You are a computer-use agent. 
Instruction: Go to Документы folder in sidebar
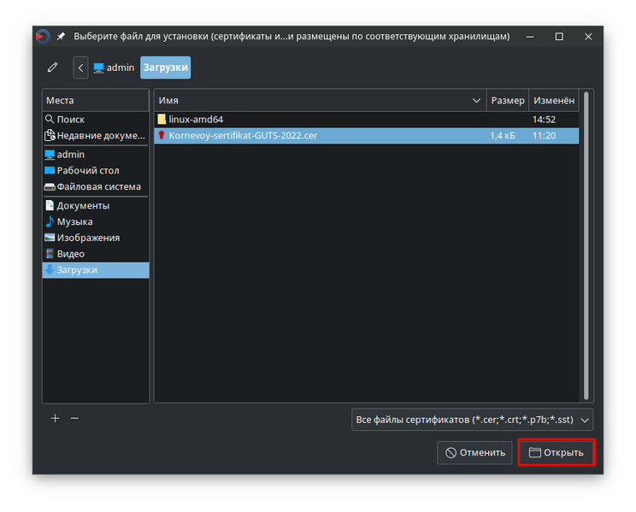(x=83, y=206)
